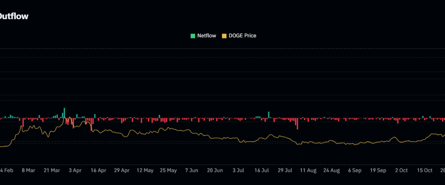
Task: Select the 12 May date label
Action: 145,171
